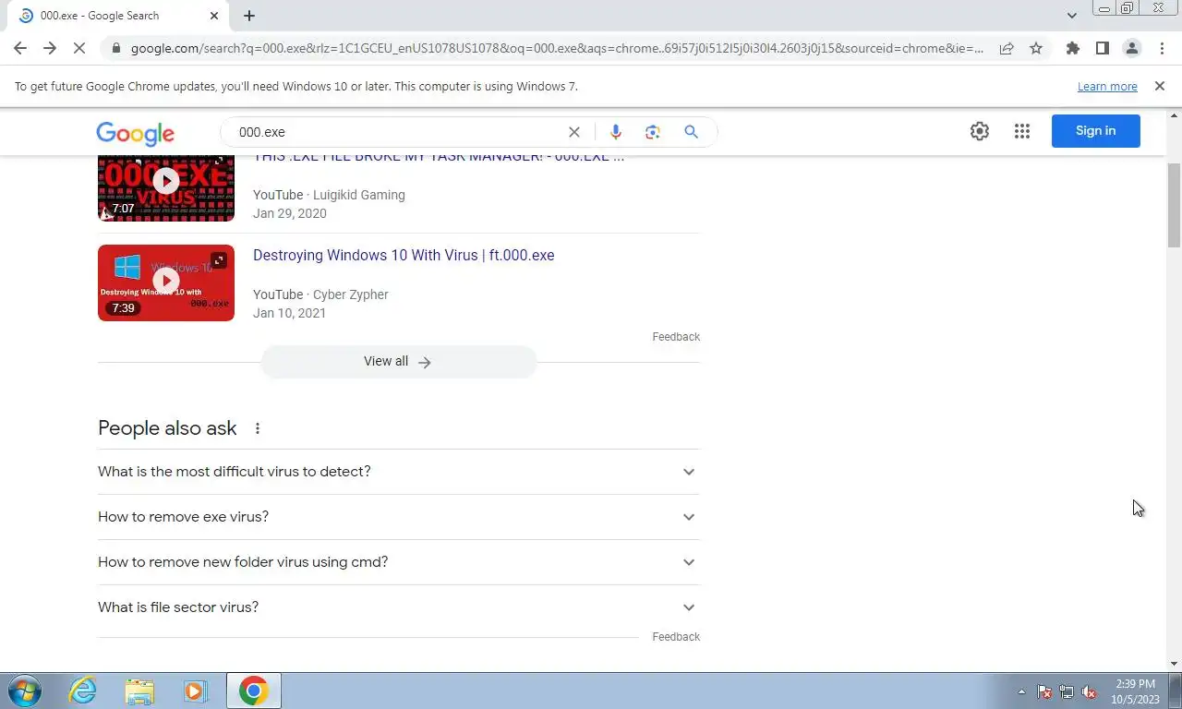Launch Internet Explorer from taskbar
Screen dimensions: 1182x709
click(x=83, y=691)
